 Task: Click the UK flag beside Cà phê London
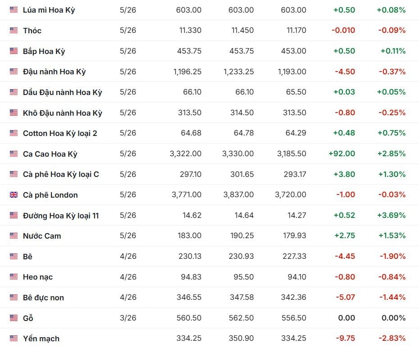point(14,195)
